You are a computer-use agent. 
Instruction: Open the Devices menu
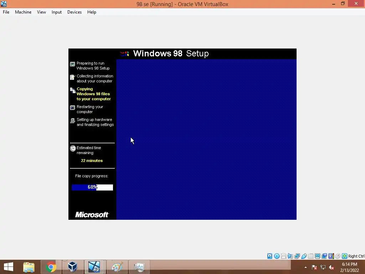(x=74, y=12)
